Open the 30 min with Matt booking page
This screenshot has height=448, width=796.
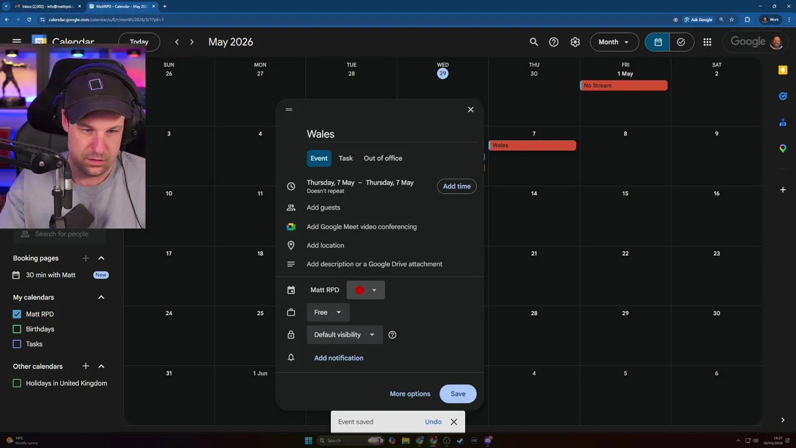(x=50, y=275)
